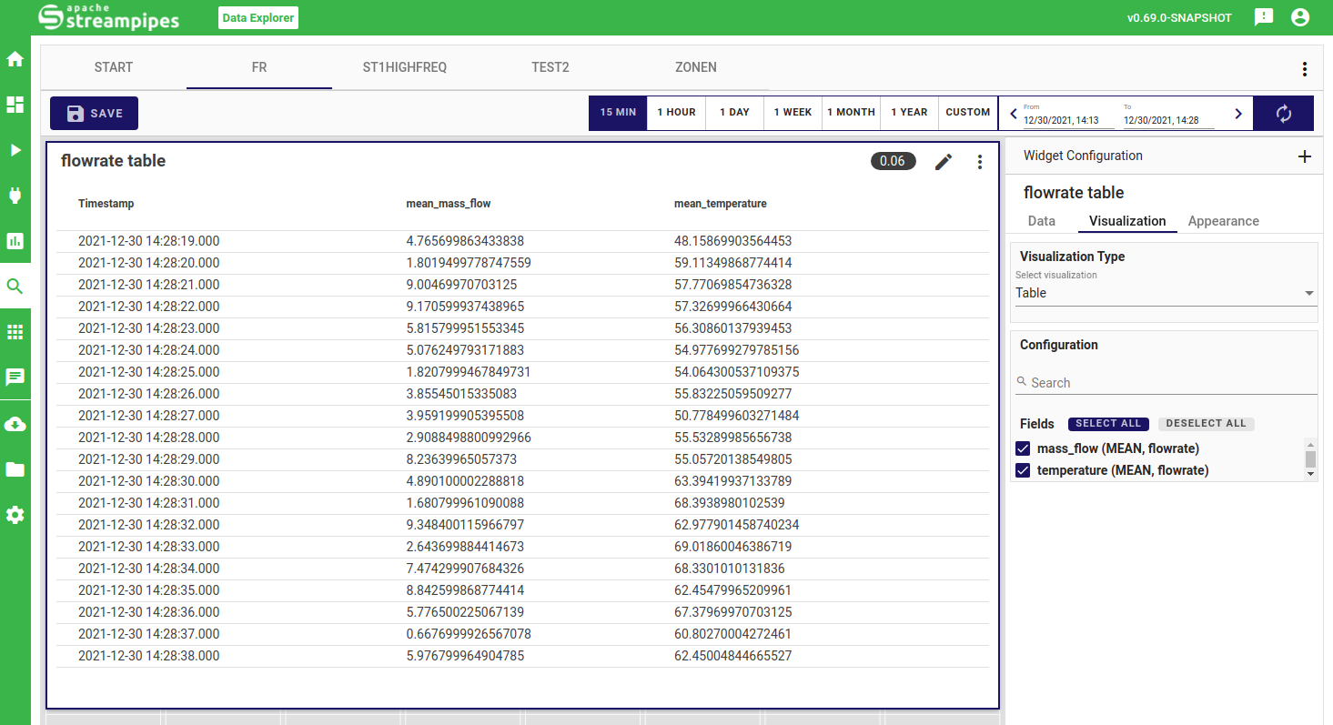Open the Appearance tab in widget configuration
This screenshot has width=1333, height=725.
pos(1223,221)
